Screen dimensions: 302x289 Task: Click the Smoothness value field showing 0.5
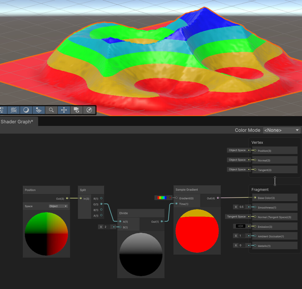click(241, 207)
